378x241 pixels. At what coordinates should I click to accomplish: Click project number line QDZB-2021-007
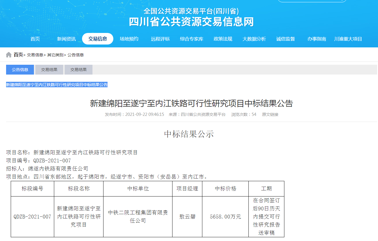pos(39,160)
